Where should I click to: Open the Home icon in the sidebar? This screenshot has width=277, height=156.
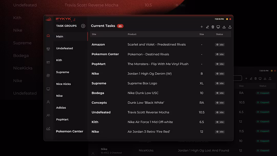pos(48,36)
